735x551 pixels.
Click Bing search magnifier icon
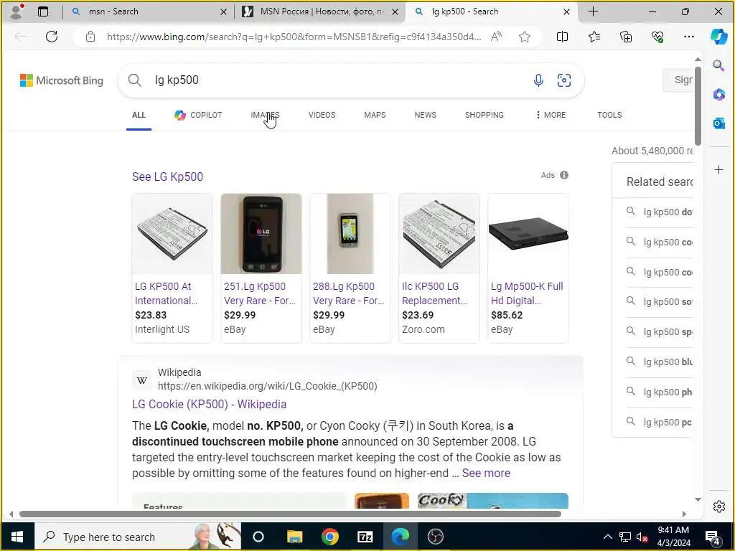[x=134, y=80]
